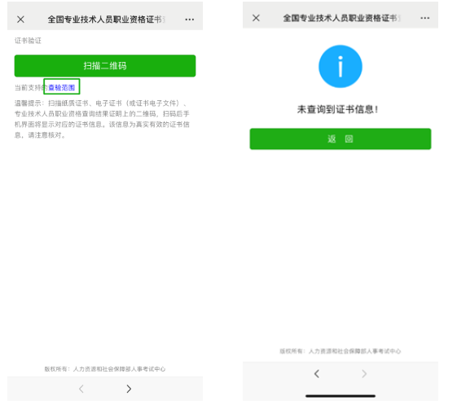Close the left certificate verification page
Screen dimensions: 457x418
pos(20,20)
